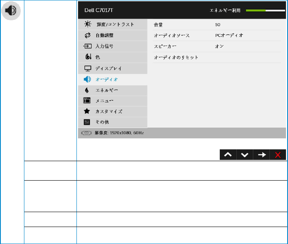This screenshot has width=288, height=244.
Task: Click the energy usage level bar
Action: tap(265, 10)
